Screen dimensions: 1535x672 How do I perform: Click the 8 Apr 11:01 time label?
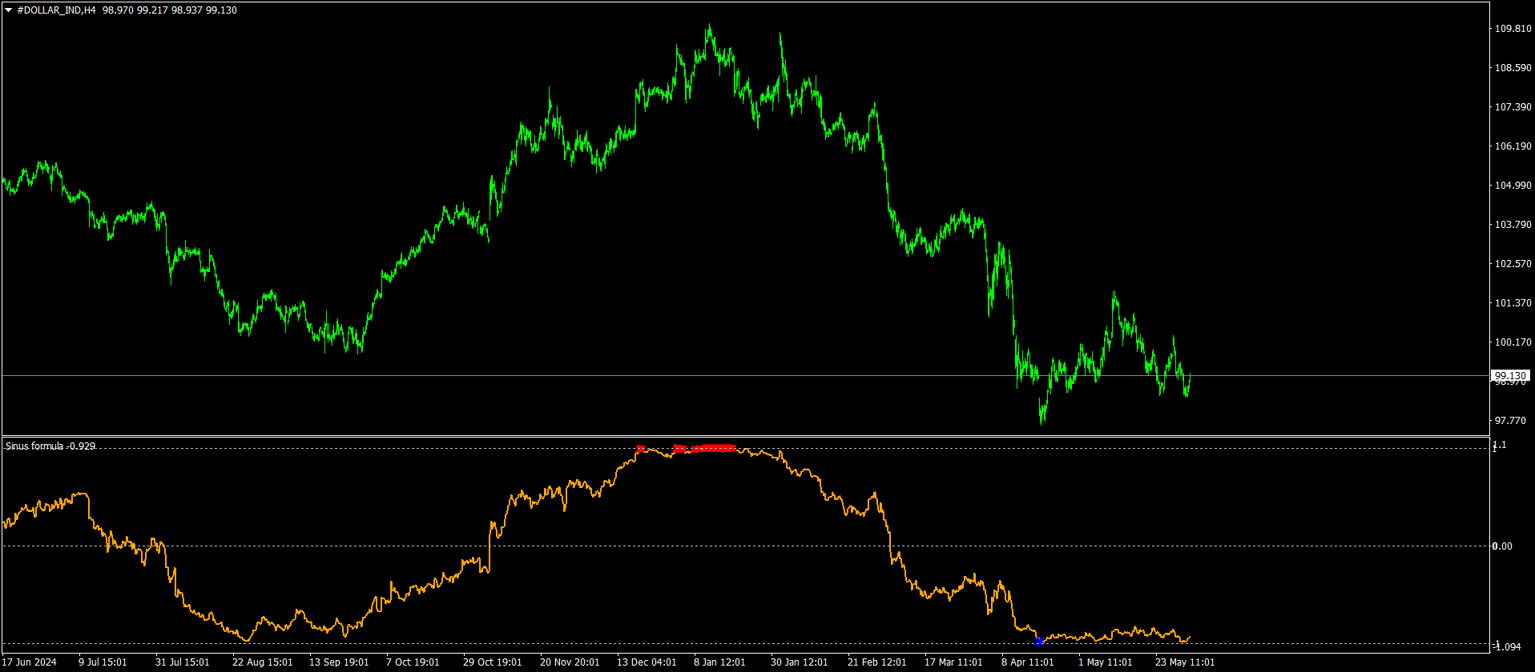[1027, 662]
